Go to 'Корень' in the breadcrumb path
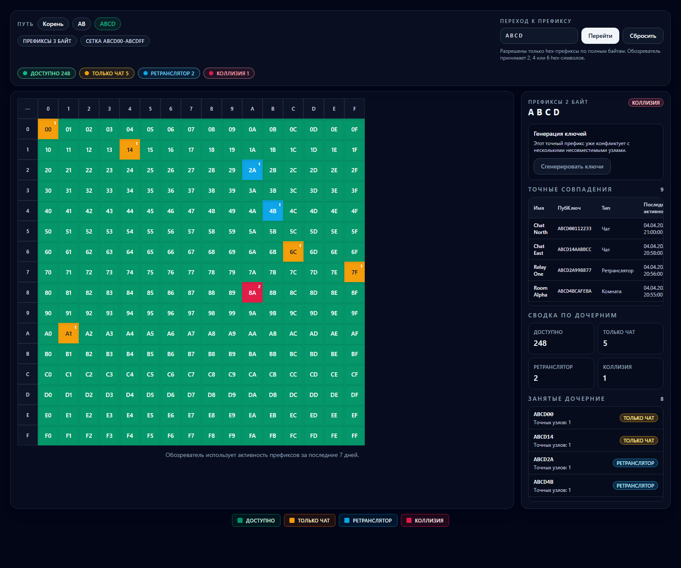 coord(53,24)
